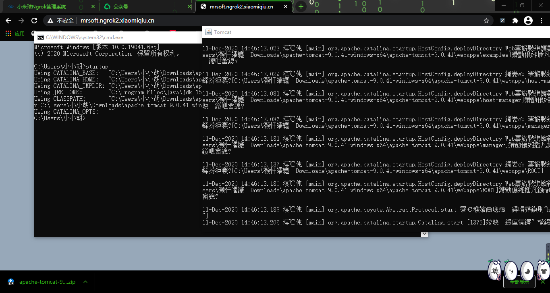Click the 全部显示 show all downloads button
550x293 pixels.
519,282
